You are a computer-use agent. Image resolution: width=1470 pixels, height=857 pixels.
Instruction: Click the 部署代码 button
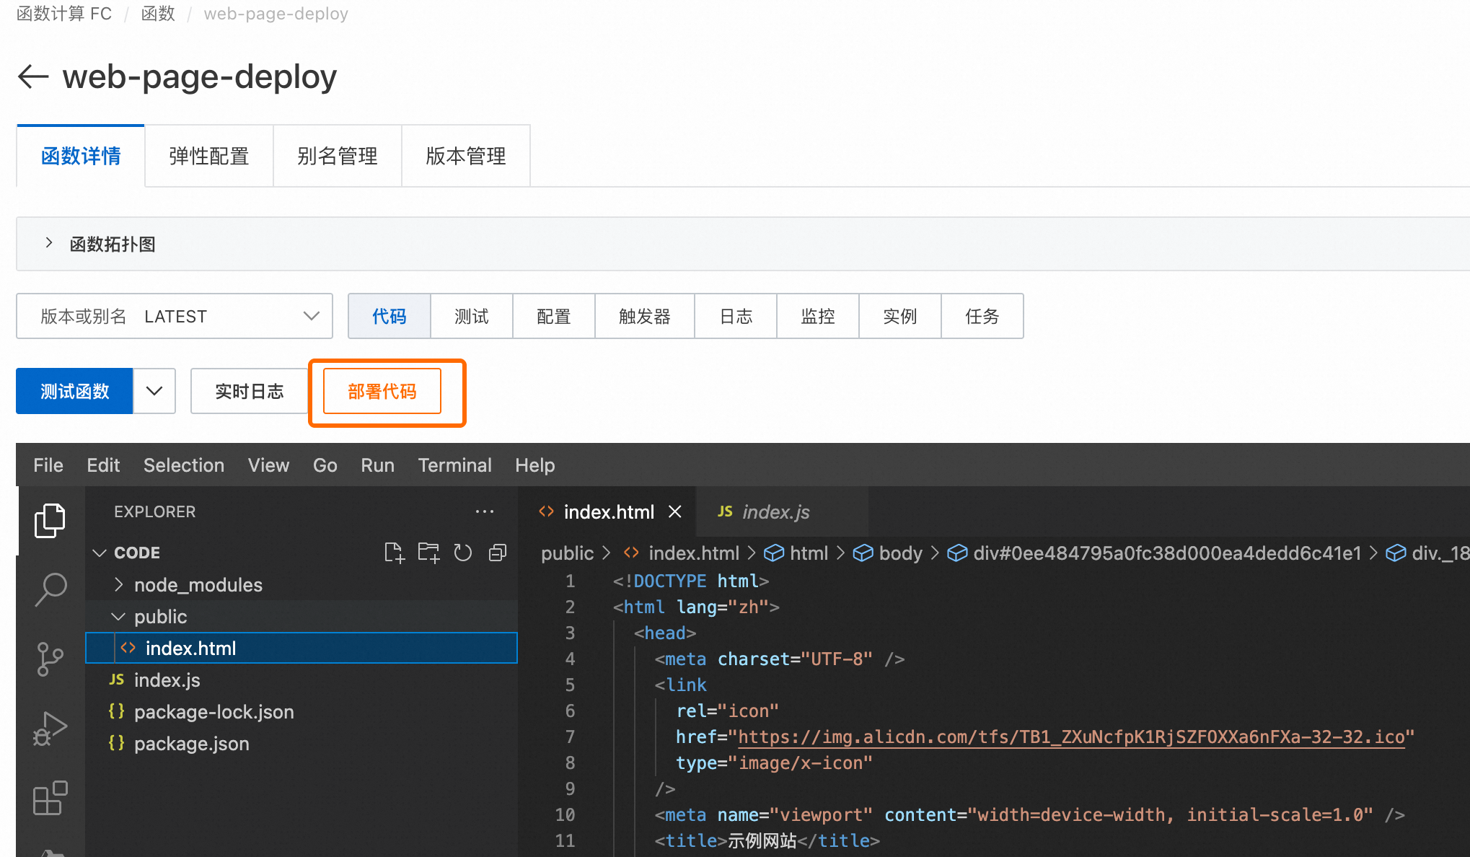382,391
